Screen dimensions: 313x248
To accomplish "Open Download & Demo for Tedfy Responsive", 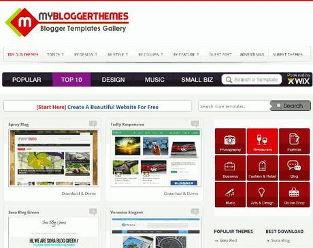I will (181, 193).
